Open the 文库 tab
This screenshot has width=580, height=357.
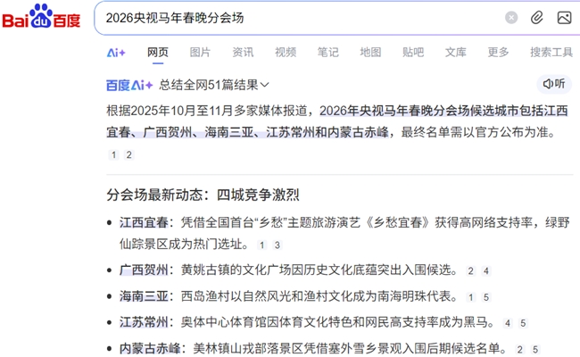click(x=456, y=53)
